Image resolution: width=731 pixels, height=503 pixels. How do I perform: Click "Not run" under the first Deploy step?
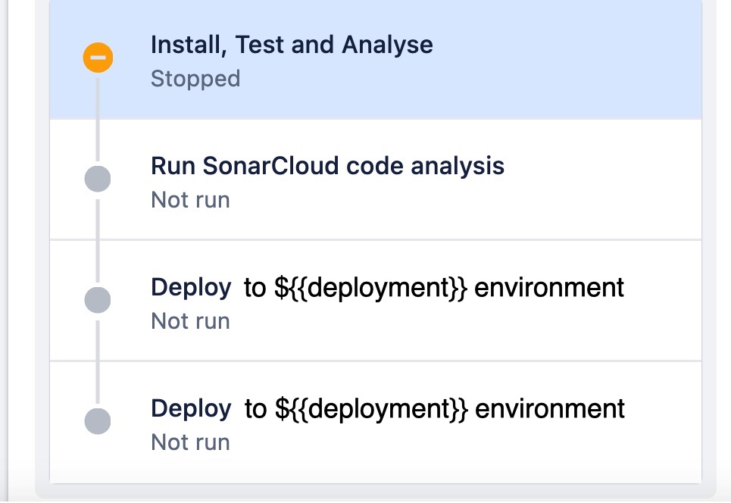[190, 321]
